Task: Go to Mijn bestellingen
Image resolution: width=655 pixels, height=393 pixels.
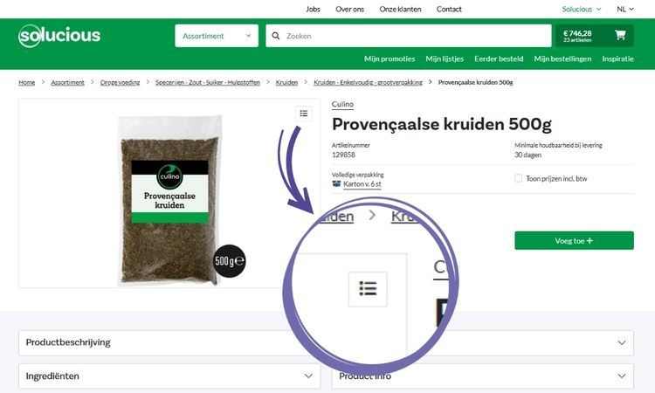Action: coord(562,59)
